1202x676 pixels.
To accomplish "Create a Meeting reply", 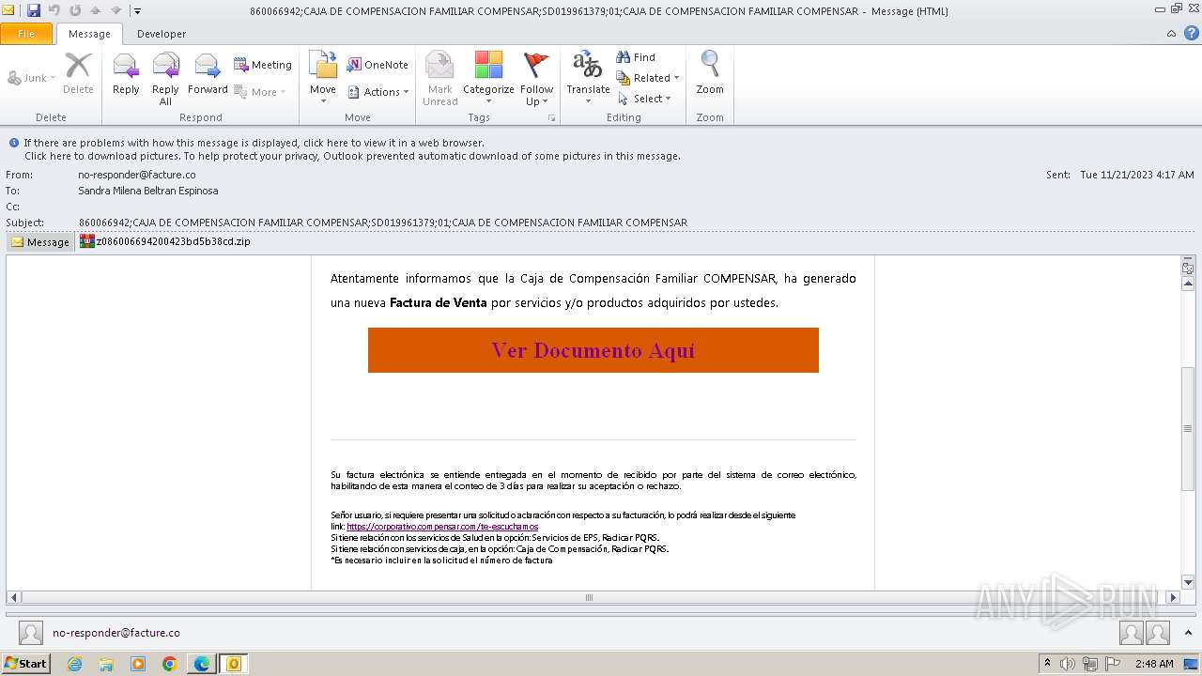I will point(263,65).
